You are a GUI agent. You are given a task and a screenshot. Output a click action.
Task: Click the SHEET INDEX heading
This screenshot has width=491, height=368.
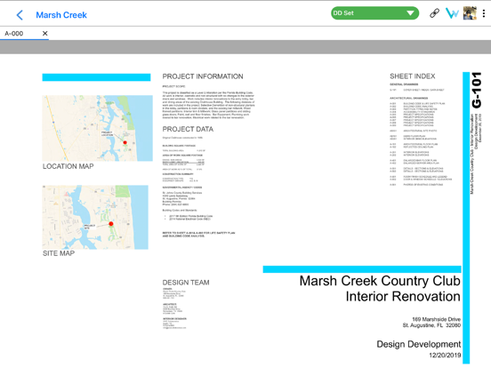point(413,76)
